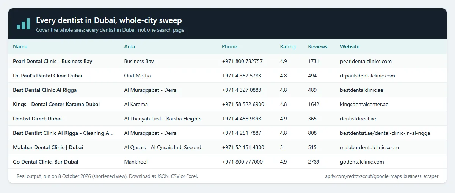Click the Oud Metha area cell
This screenshot has height=193, width=455.
(x=137, y=76)
